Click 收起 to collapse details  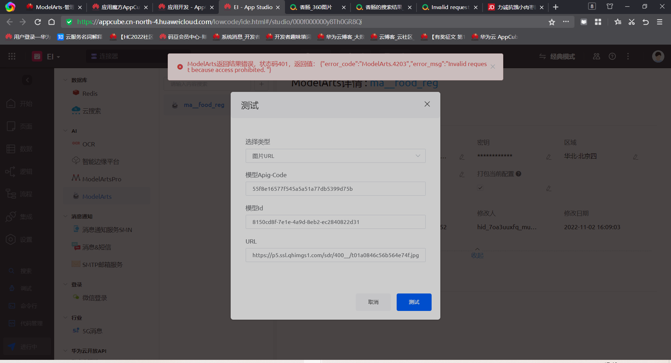click(x=477, y=255)
